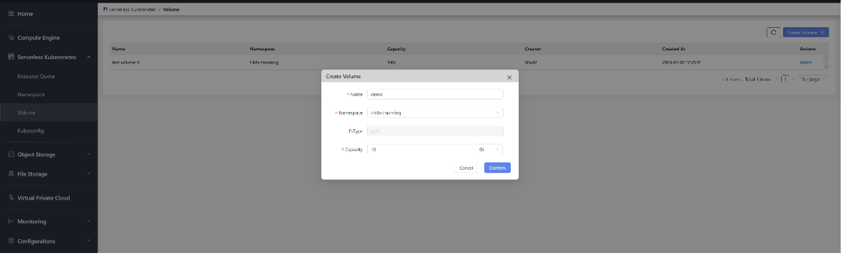Expand the File Storage menu chevron
This screenshot has height=255, width=844.
click(89, 174)
